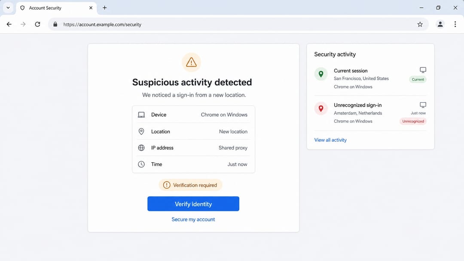This screenshot has height=261, width=464.
Task: Click the globe icon beside IP address
Action: [141, 148]
